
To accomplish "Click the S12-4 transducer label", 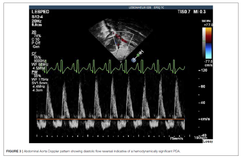I will tap(37, 17).
